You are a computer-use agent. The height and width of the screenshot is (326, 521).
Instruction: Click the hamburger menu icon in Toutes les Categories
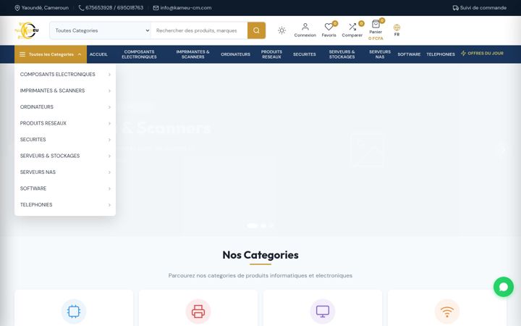(x=22, y=54)
